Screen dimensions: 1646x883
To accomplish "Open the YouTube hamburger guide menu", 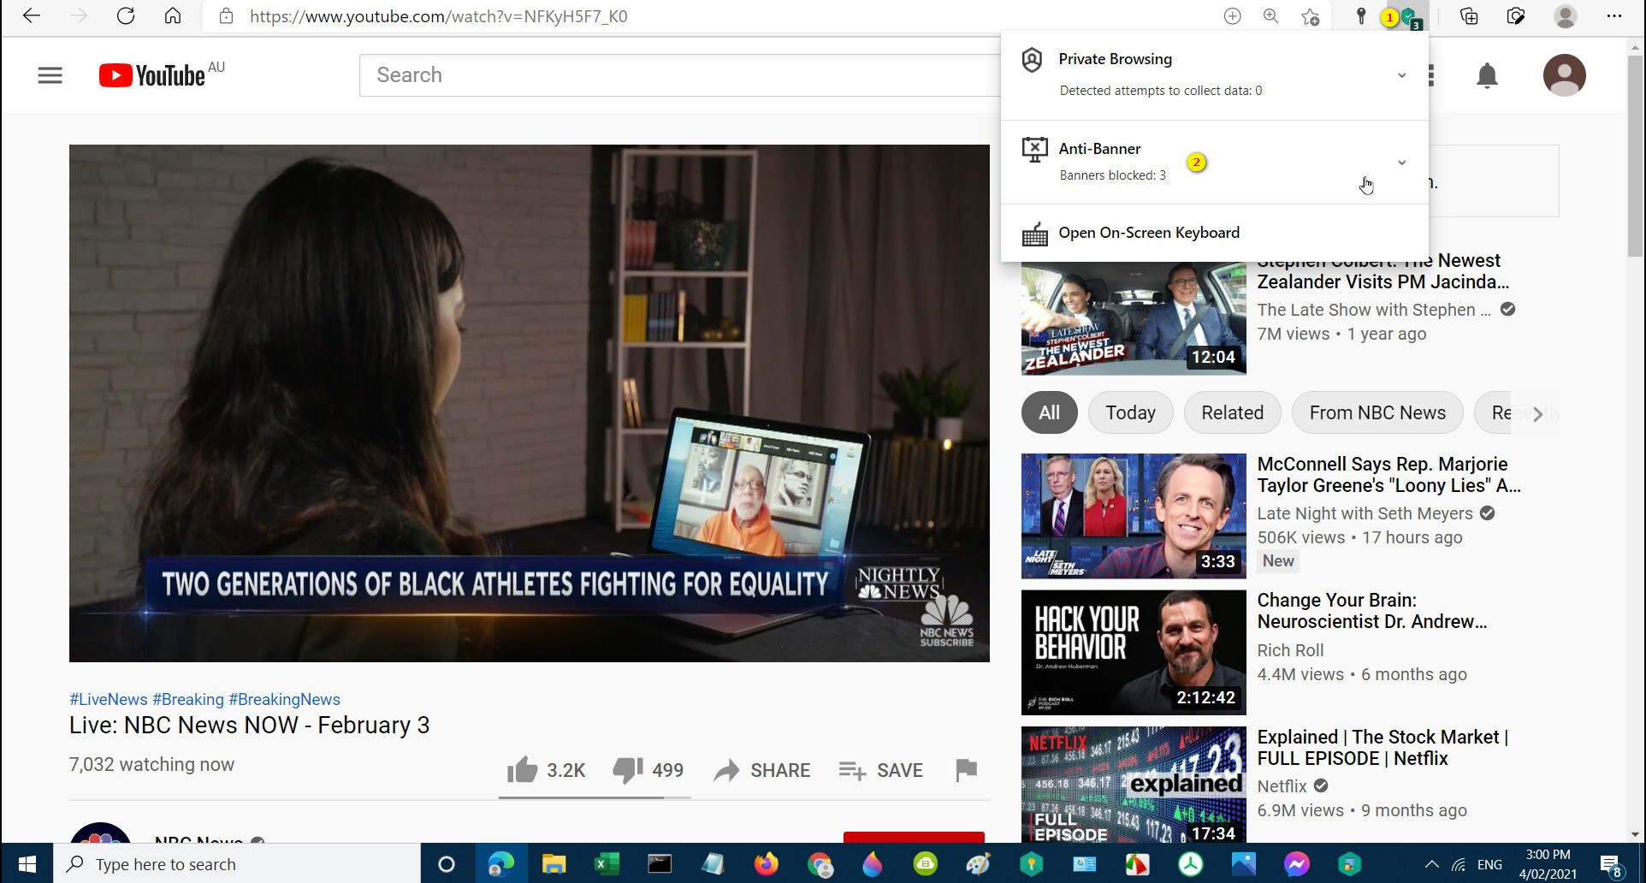I will (x=50, y=75).
